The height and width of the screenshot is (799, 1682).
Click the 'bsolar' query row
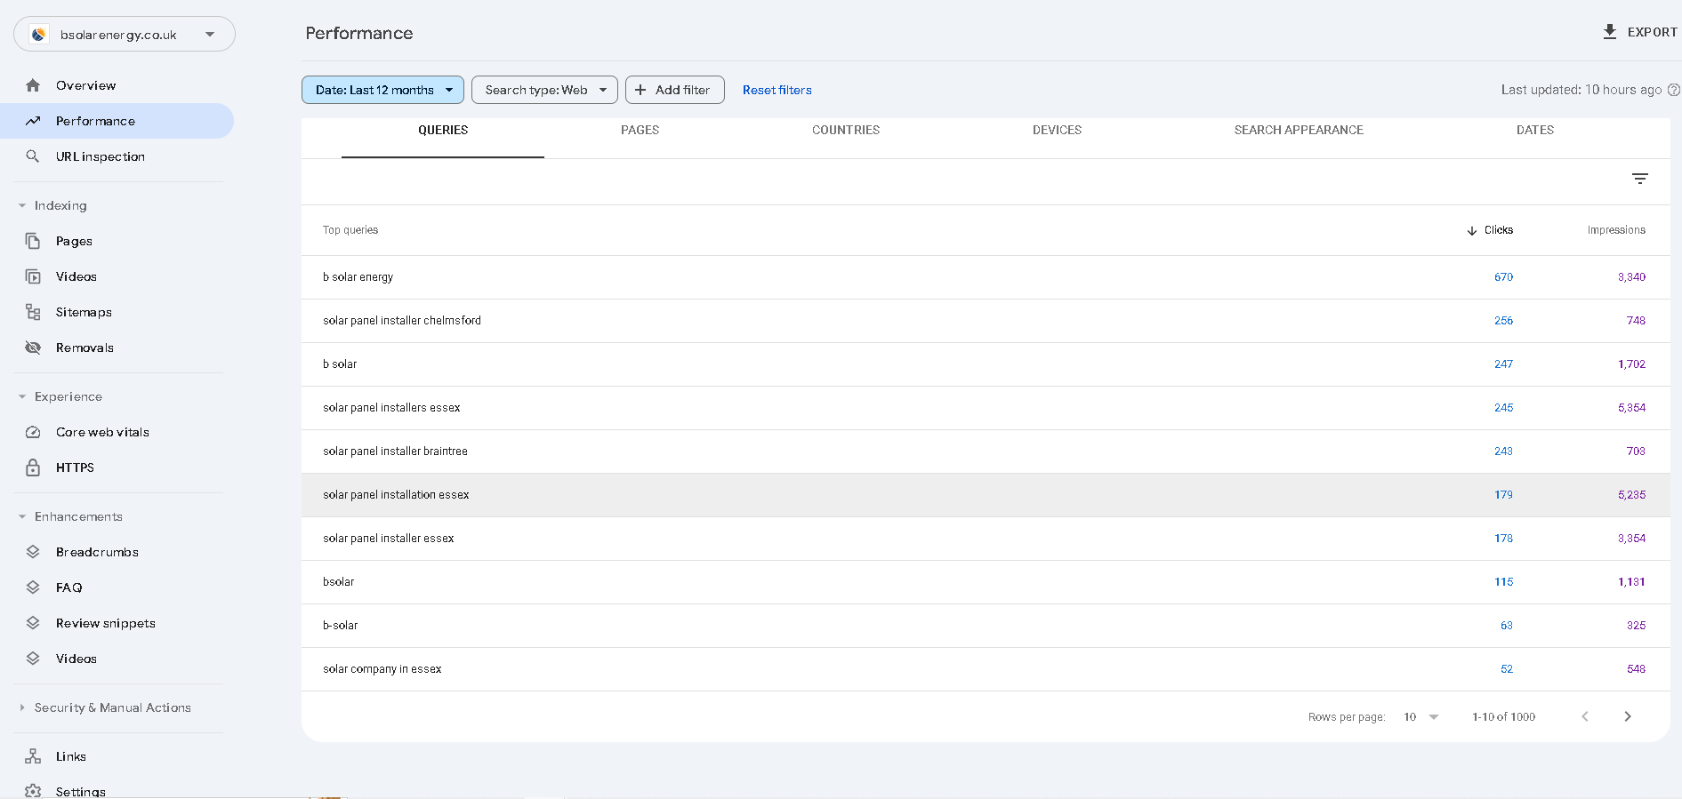(986, 582)
